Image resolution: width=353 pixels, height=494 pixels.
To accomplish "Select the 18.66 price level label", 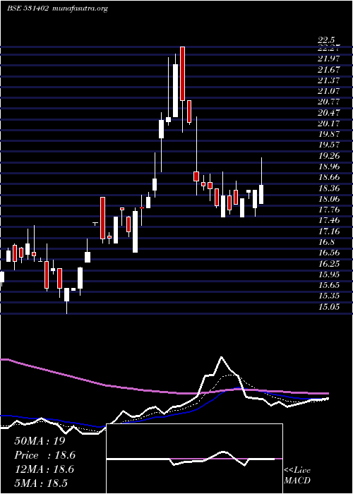I will (x=329, y=177).
